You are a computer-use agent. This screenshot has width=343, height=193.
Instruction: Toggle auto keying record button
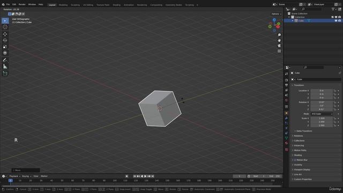click(x=126, y=176)
